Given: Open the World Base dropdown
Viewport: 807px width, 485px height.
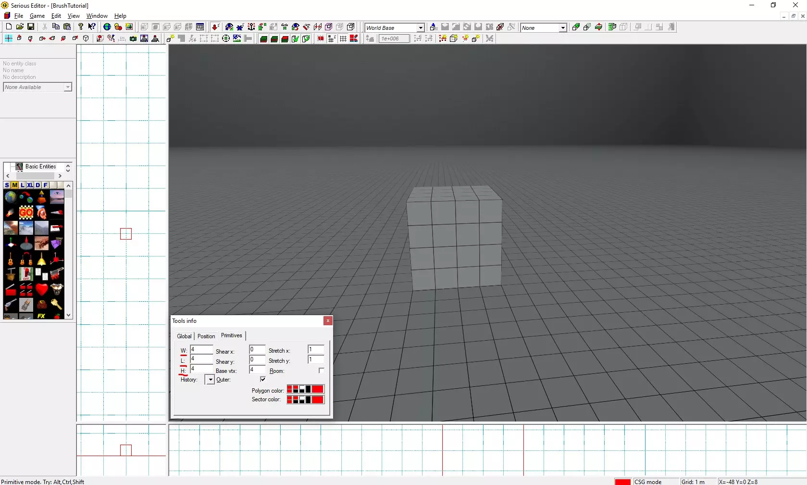Looking at the screenshot, I should tap(421, 28).
